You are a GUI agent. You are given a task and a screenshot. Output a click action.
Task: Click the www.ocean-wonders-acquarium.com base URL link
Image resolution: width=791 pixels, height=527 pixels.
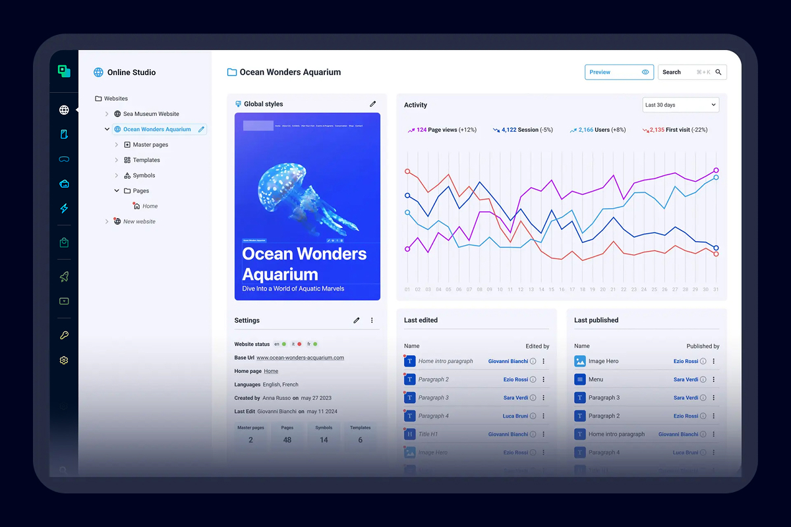300,358
